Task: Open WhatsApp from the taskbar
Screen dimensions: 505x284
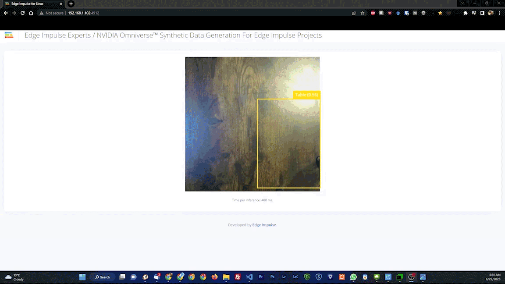Action: tap(353, 277)
